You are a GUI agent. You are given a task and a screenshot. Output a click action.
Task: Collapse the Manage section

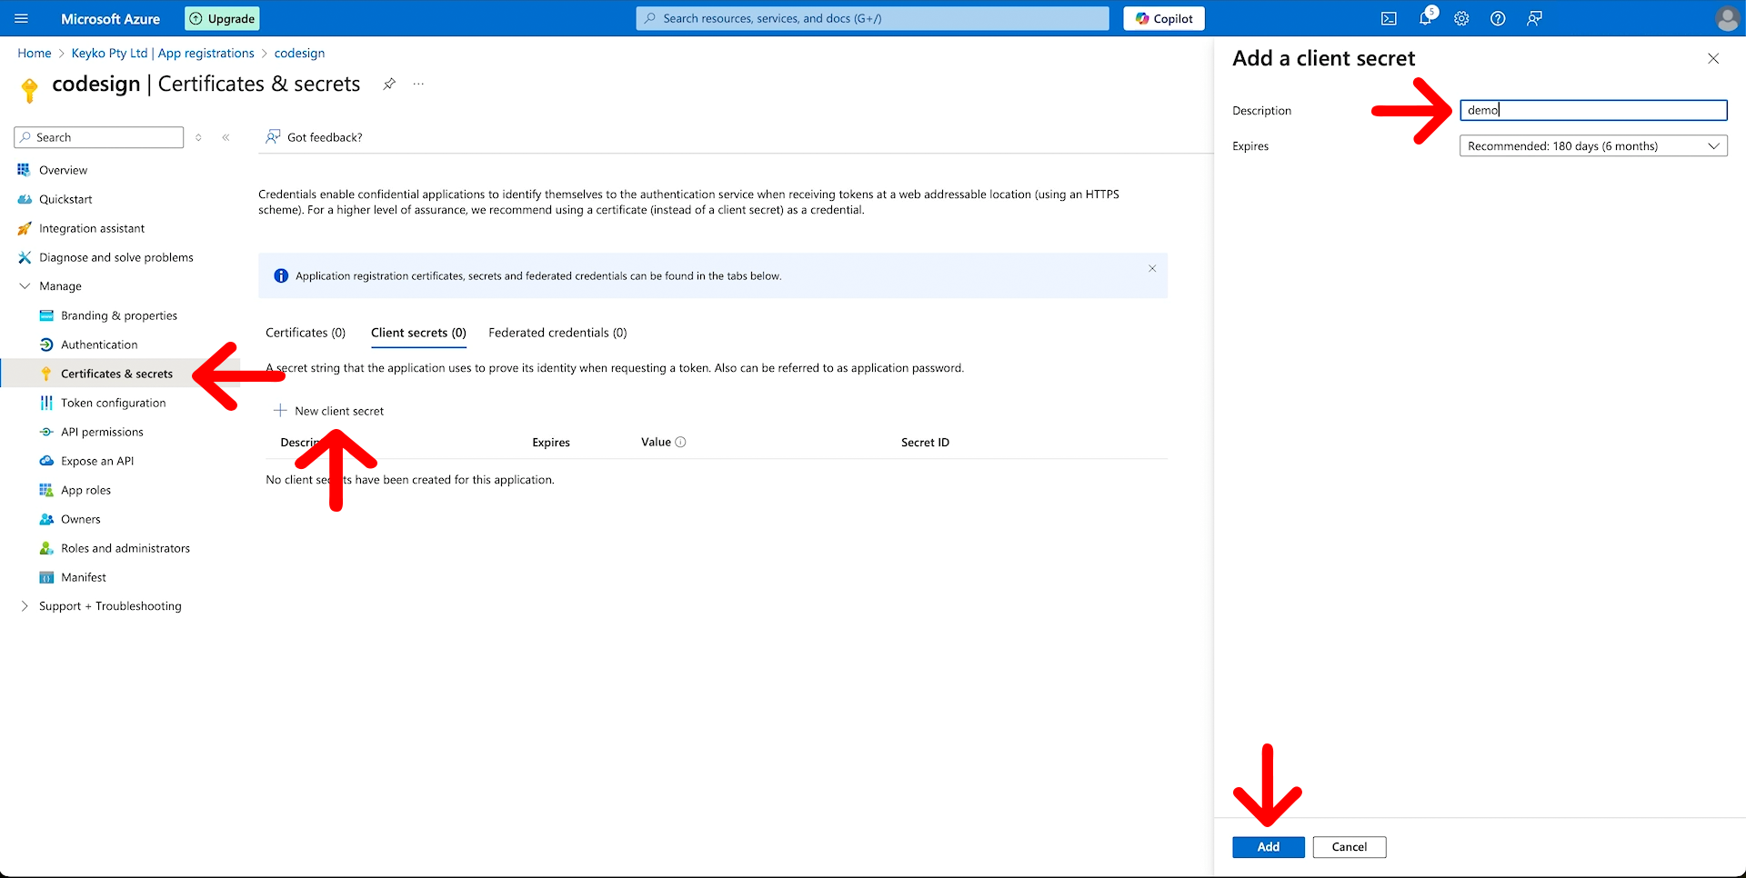pos(23,285)
